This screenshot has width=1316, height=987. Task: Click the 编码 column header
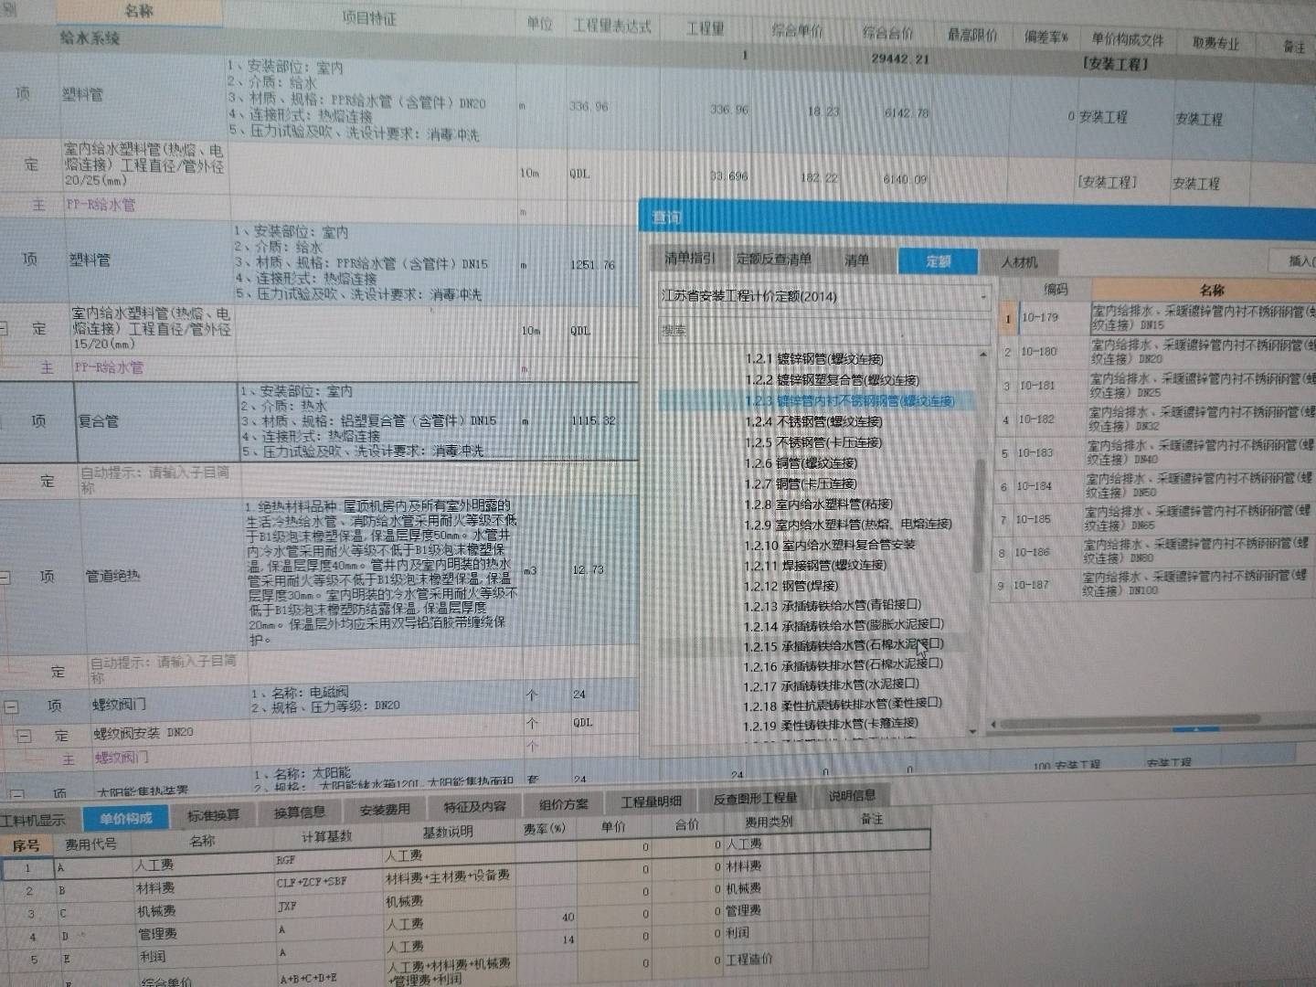(1055, 289)
